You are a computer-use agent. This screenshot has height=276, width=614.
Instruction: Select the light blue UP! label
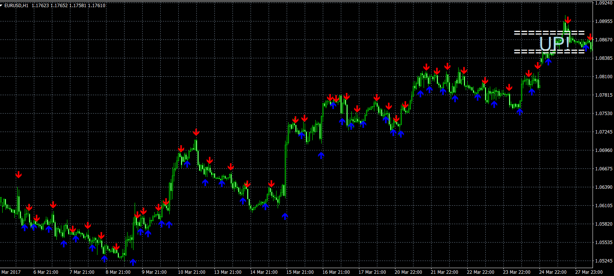tap(555, 43)
